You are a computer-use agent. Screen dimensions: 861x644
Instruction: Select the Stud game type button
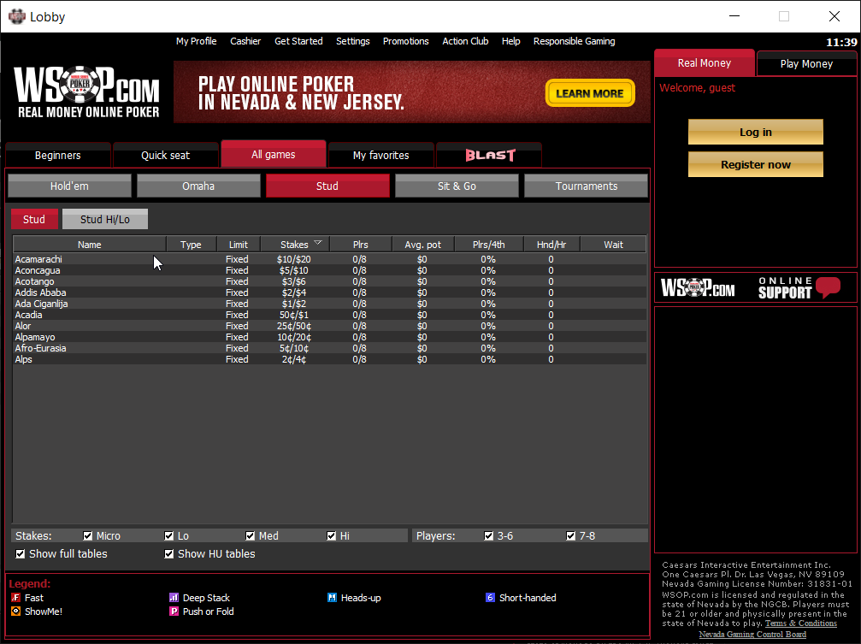click(x=327, y=186)
